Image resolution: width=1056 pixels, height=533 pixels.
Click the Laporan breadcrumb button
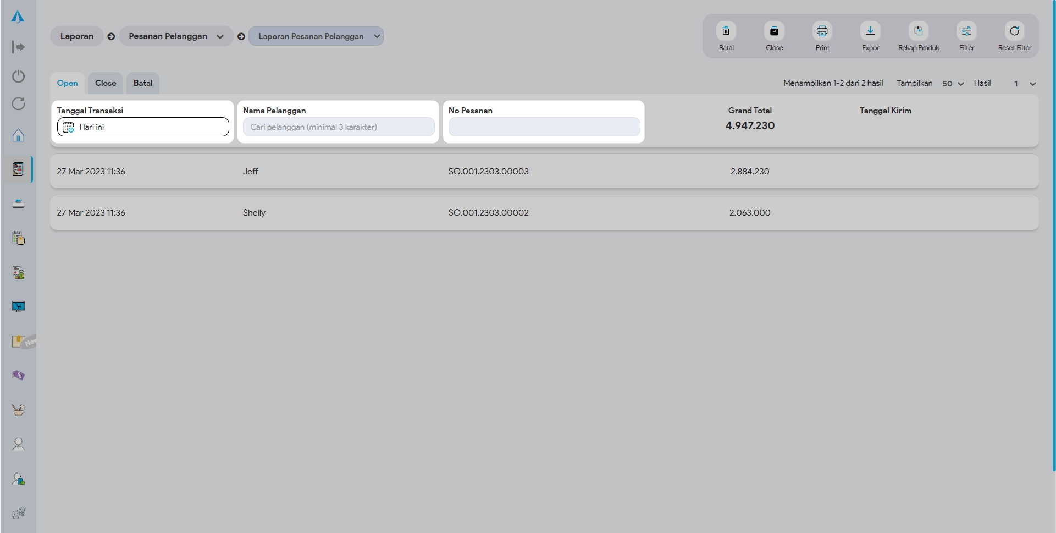(x=76, y=36)
